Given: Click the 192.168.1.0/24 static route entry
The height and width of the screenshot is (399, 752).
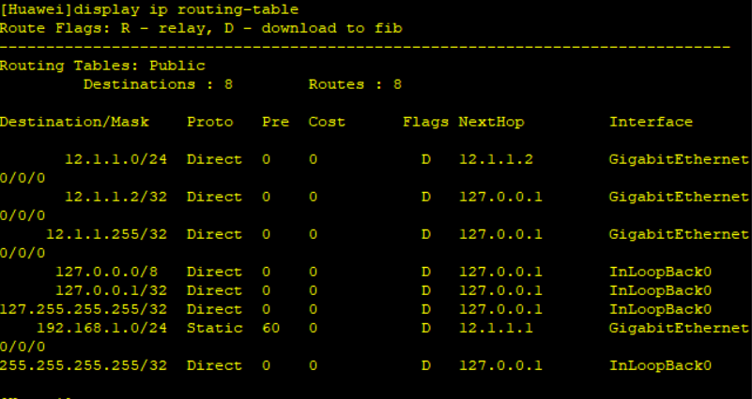Looking at the screenshot, I should [102, 328].
